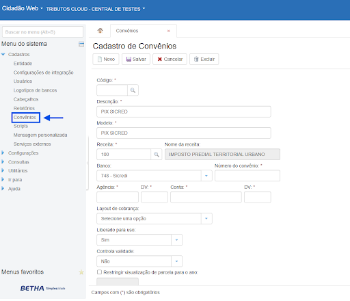Expand the Configurações menu group

[x=23, y=153]
